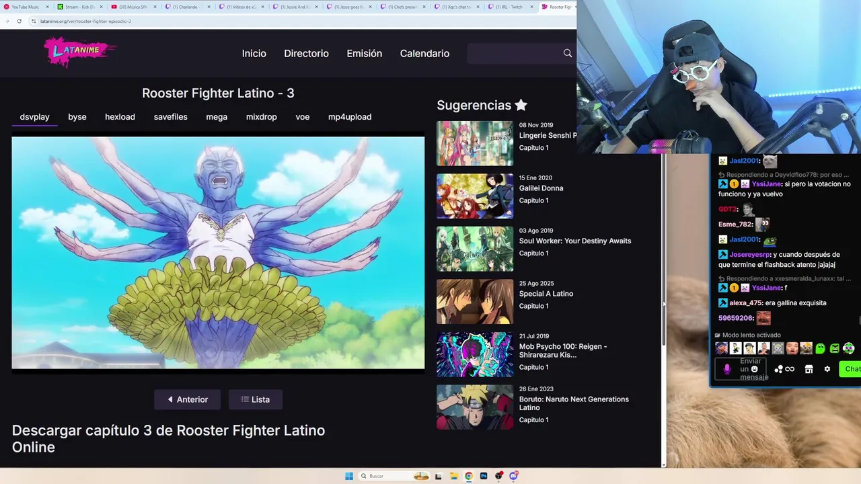Click the green Chat send button
This screenshot has height=484, width=861.
coord(851,369)
